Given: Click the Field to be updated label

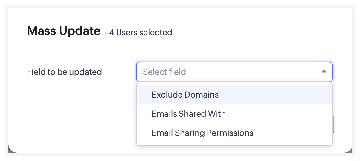Looking at the screenshot, I should (x=64, y=72).
